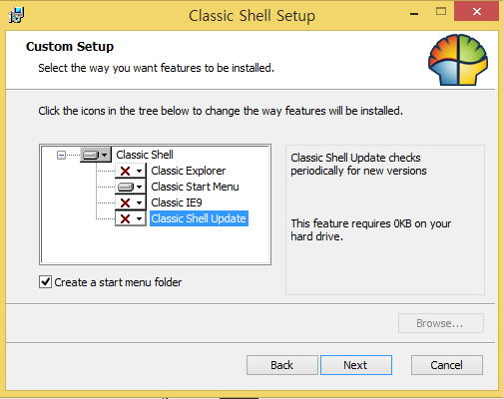Image resolution: width=503 pixels, height=399 pixels.
Task: Go Back to the previous setup page
Action: [282, 365]
